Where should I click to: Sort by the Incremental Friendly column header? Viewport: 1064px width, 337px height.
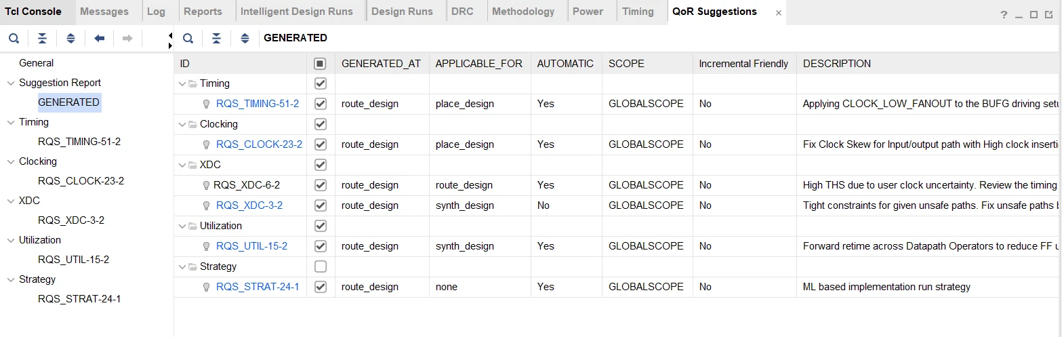(x=744, y=64)
